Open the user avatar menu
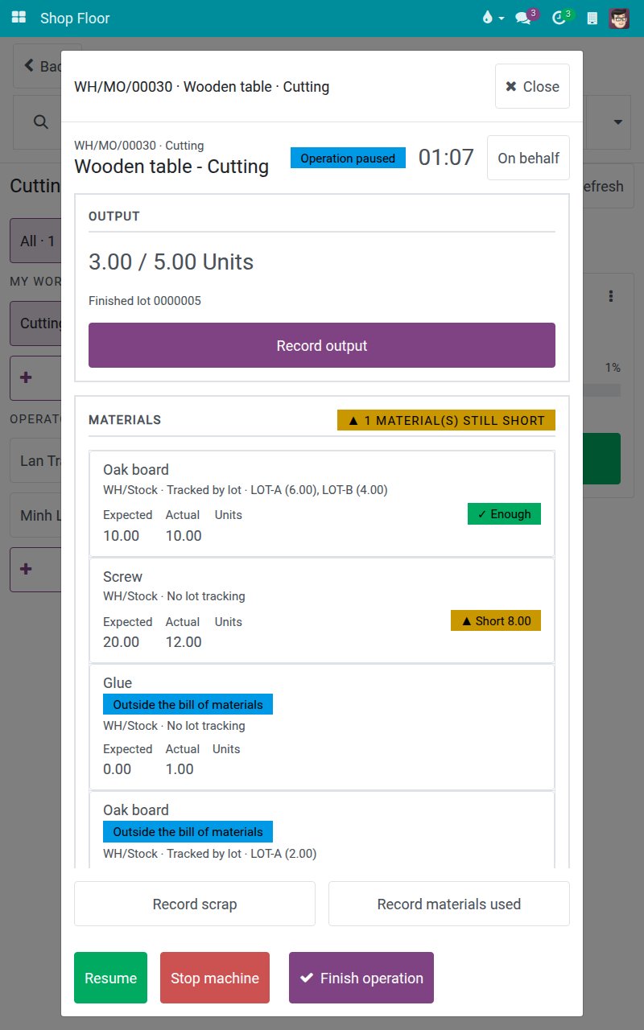 619,18
